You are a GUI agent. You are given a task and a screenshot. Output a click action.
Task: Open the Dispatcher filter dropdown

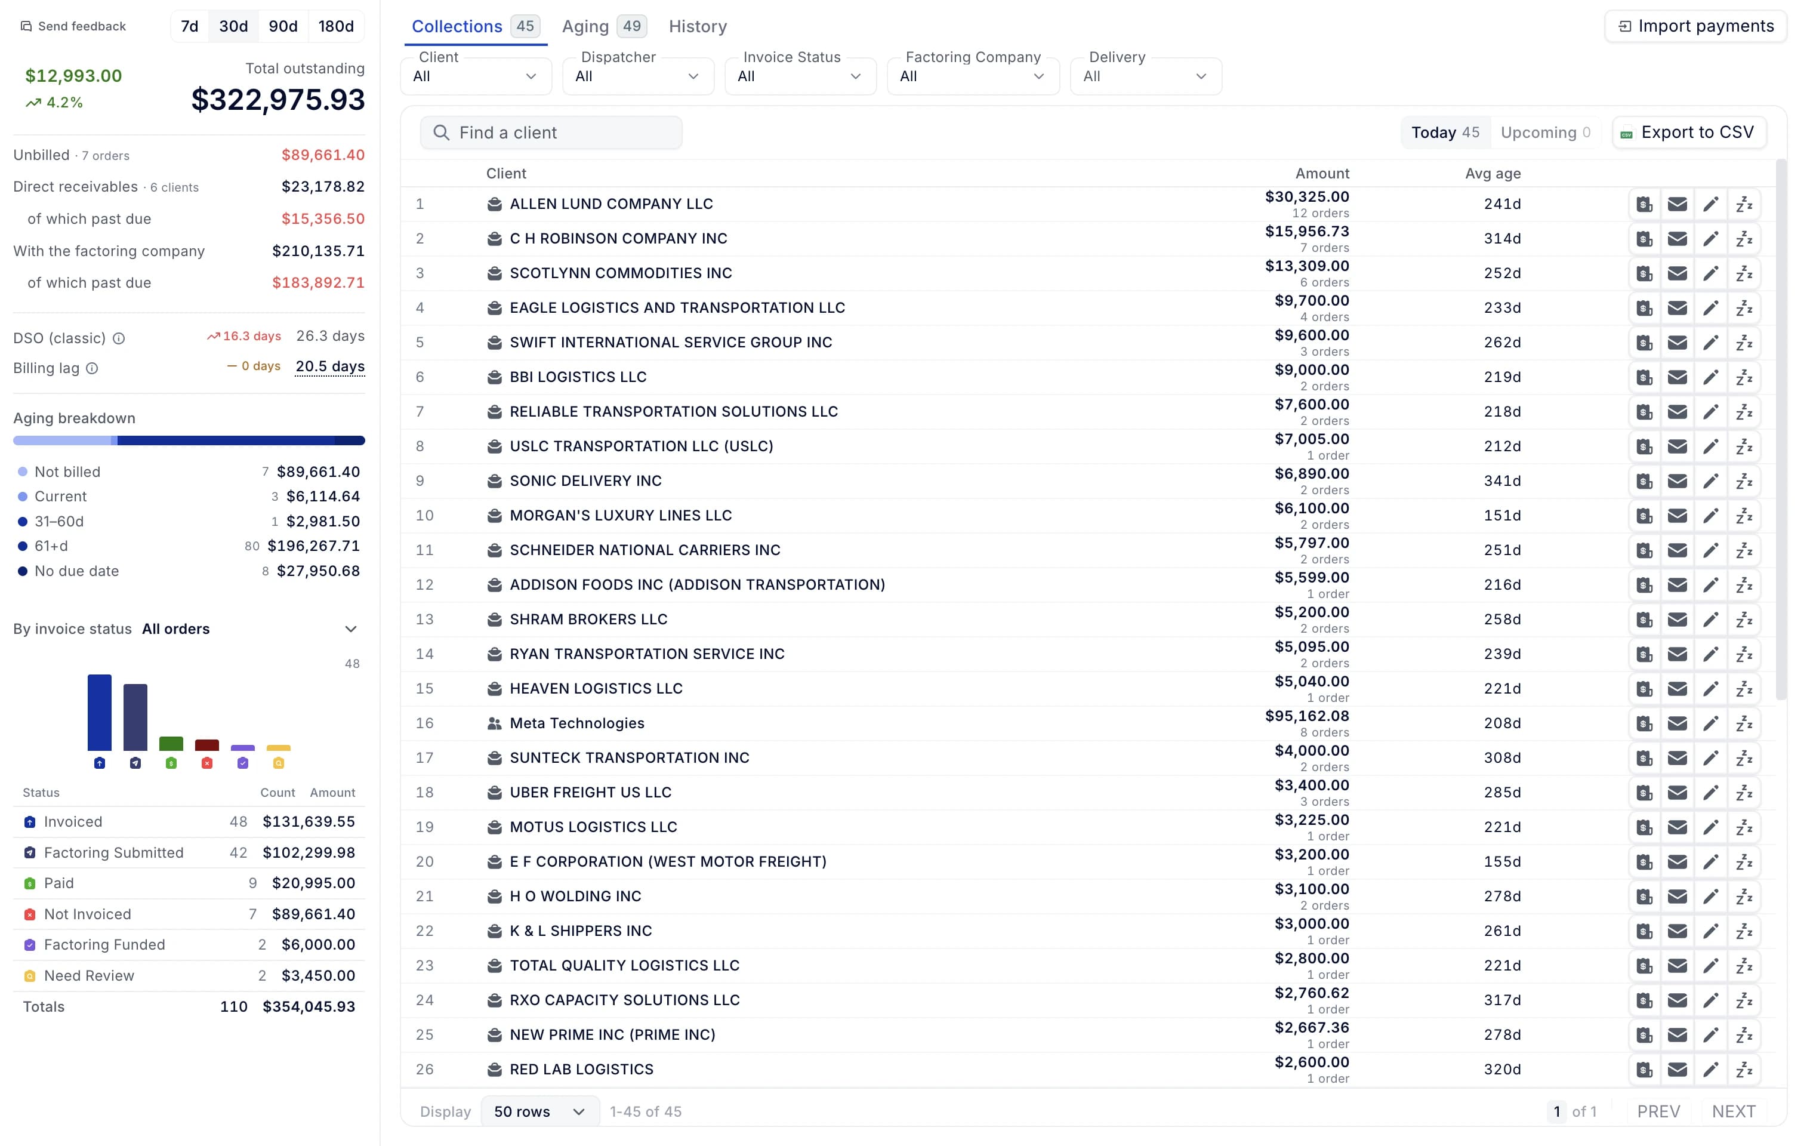pyautogui.click(x=638, y=76)
